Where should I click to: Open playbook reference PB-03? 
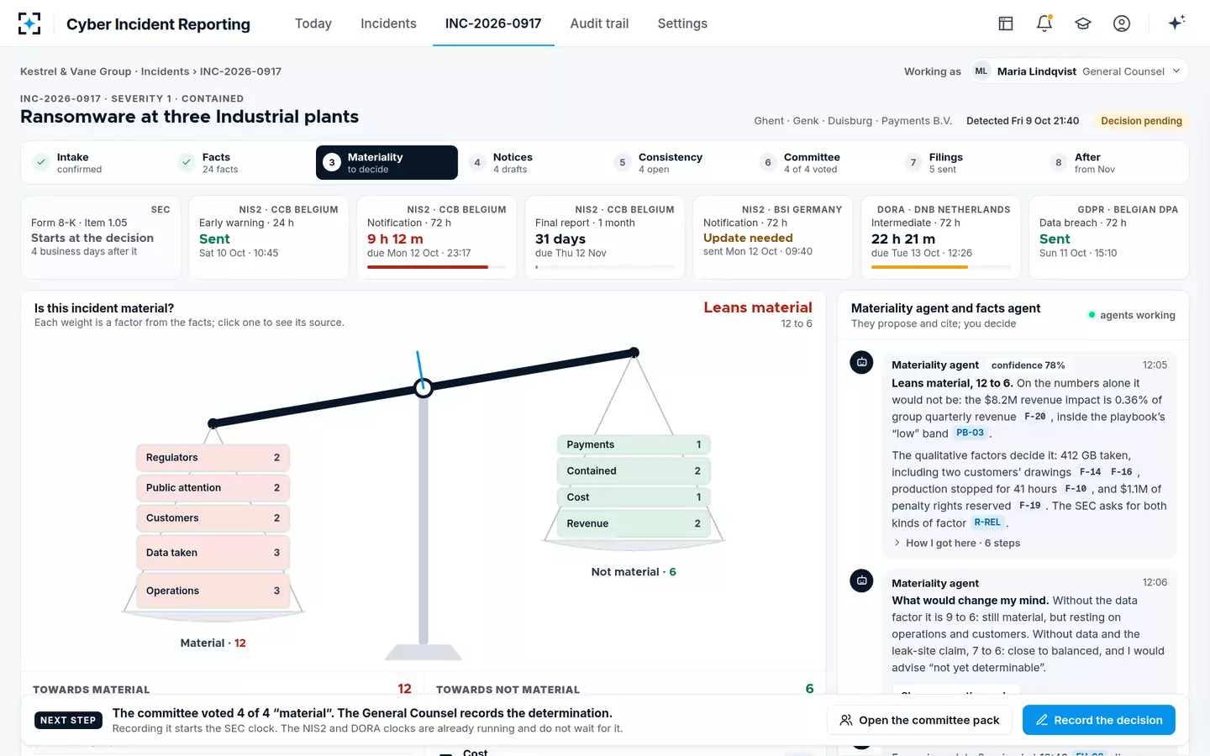(970, 433)
